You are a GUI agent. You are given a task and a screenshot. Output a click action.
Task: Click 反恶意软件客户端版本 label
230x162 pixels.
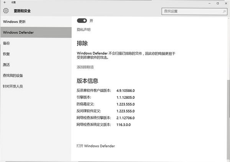[x=94, y=90]
